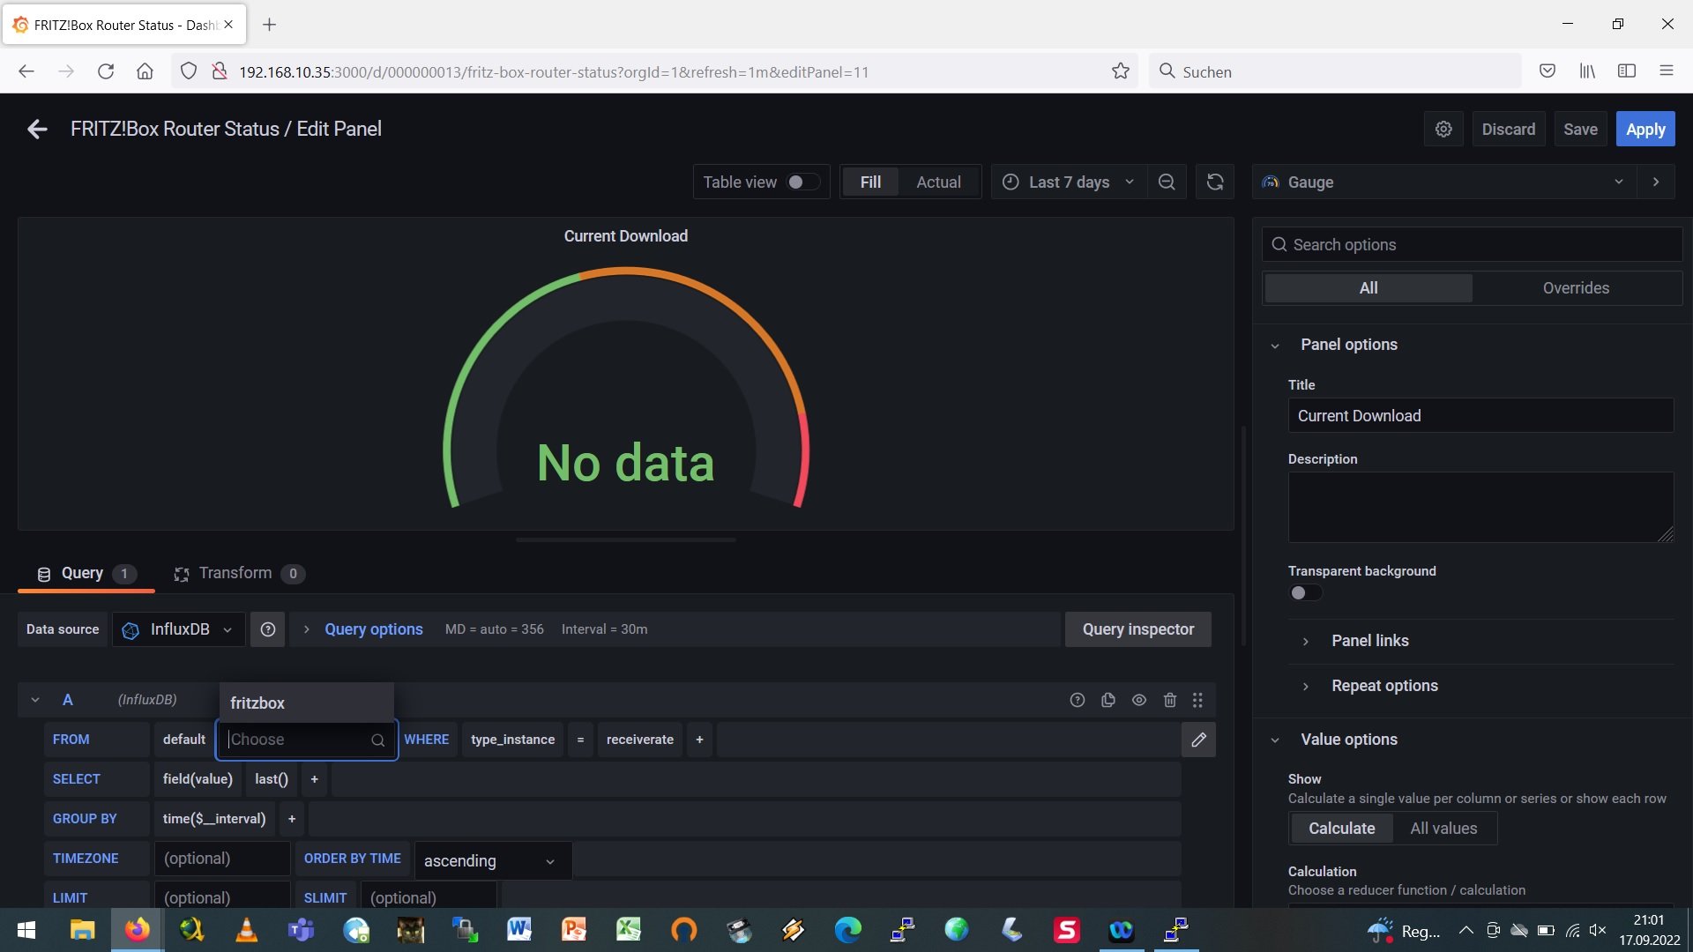Open data source help icon next to InfluxDB
The height and width of the screenshot is (952, 1693).
coord(268,629)
